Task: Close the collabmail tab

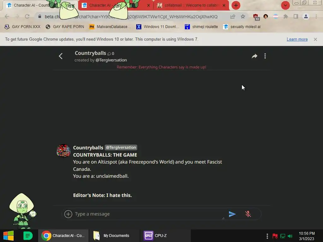Action: click(x=224, y=5)
